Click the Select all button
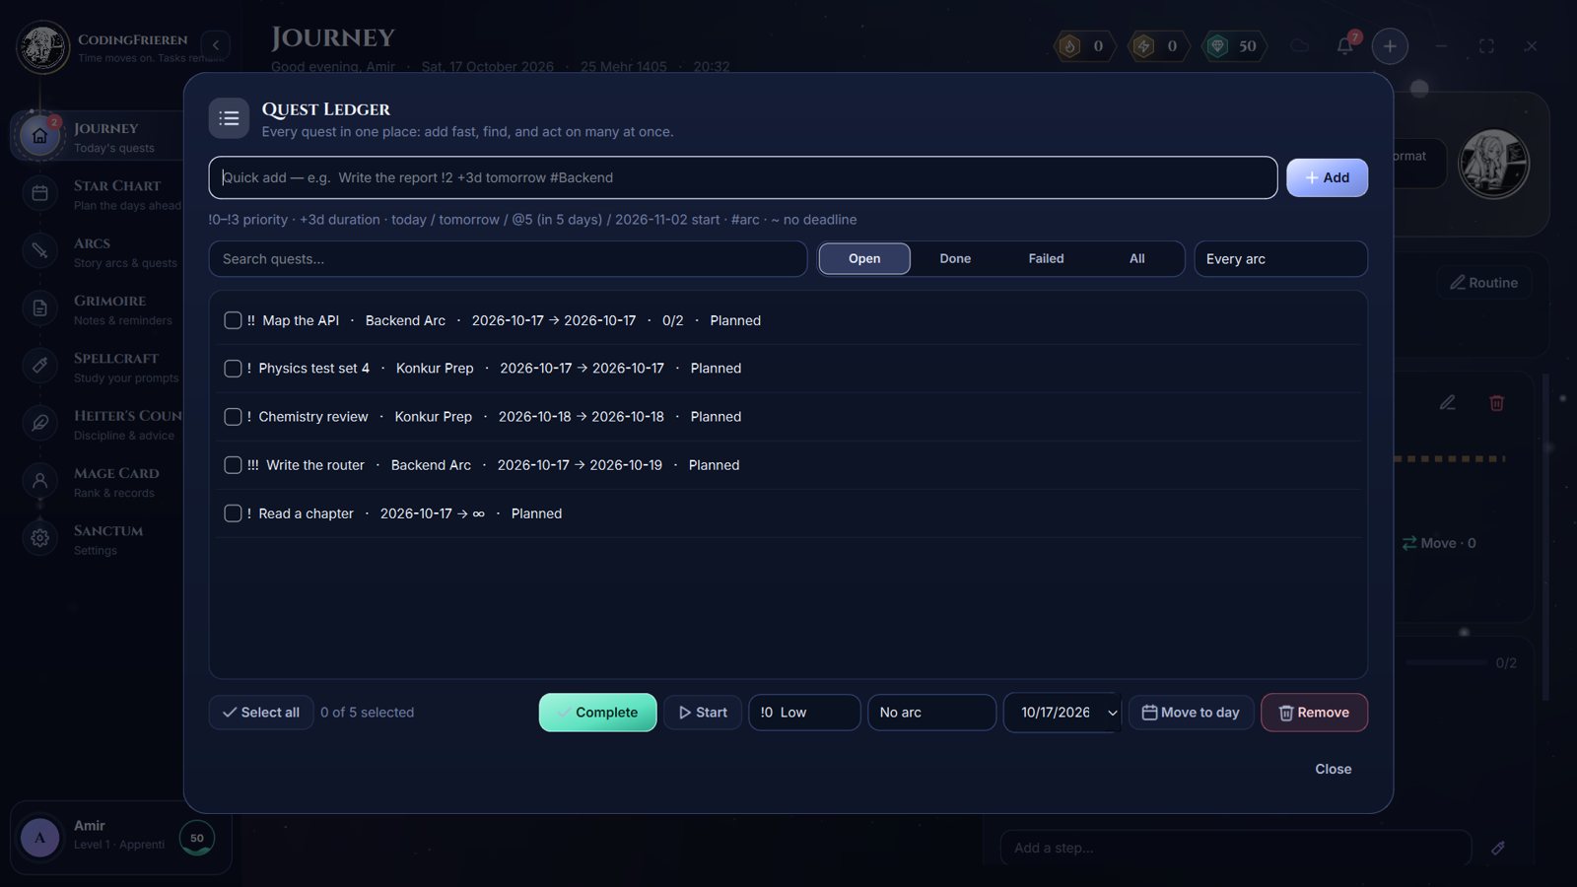Image resolution: width=1577 pixels, height=887 pixels. click(261, 713)
